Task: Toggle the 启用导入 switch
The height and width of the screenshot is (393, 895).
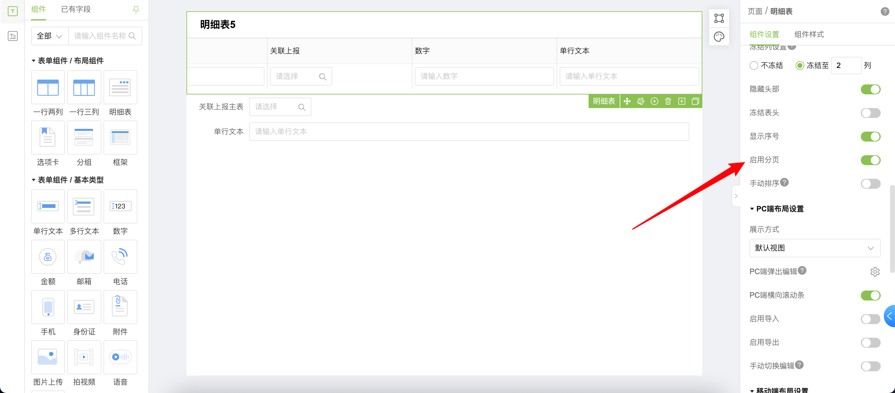Action: pos(870,319)
